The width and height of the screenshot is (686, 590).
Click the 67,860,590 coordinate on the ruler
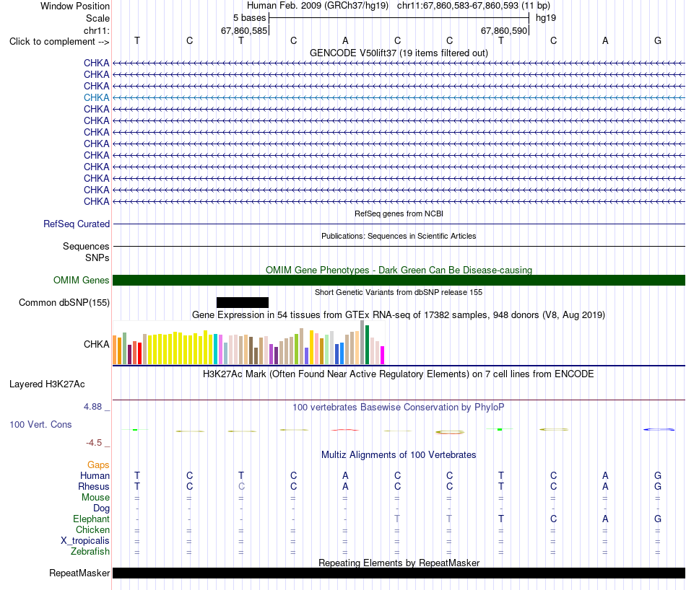pos(504,30)
